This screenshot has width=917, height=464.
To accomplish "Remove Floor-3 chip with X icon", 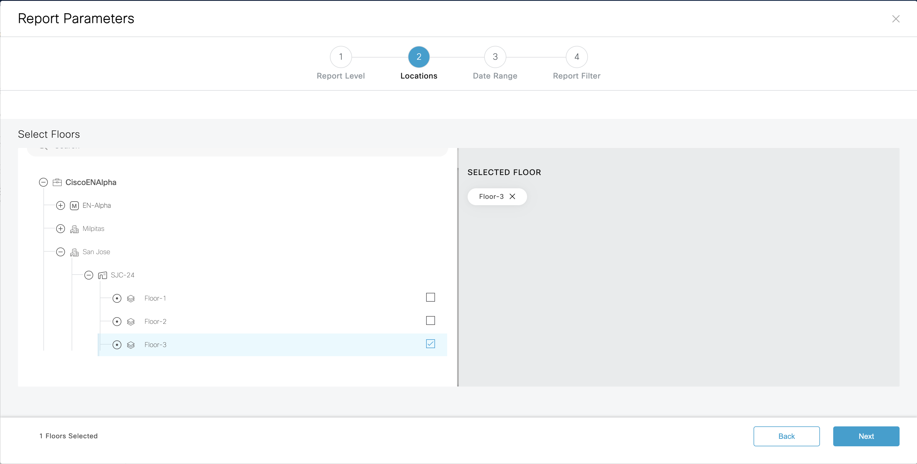I will point(512,196).
